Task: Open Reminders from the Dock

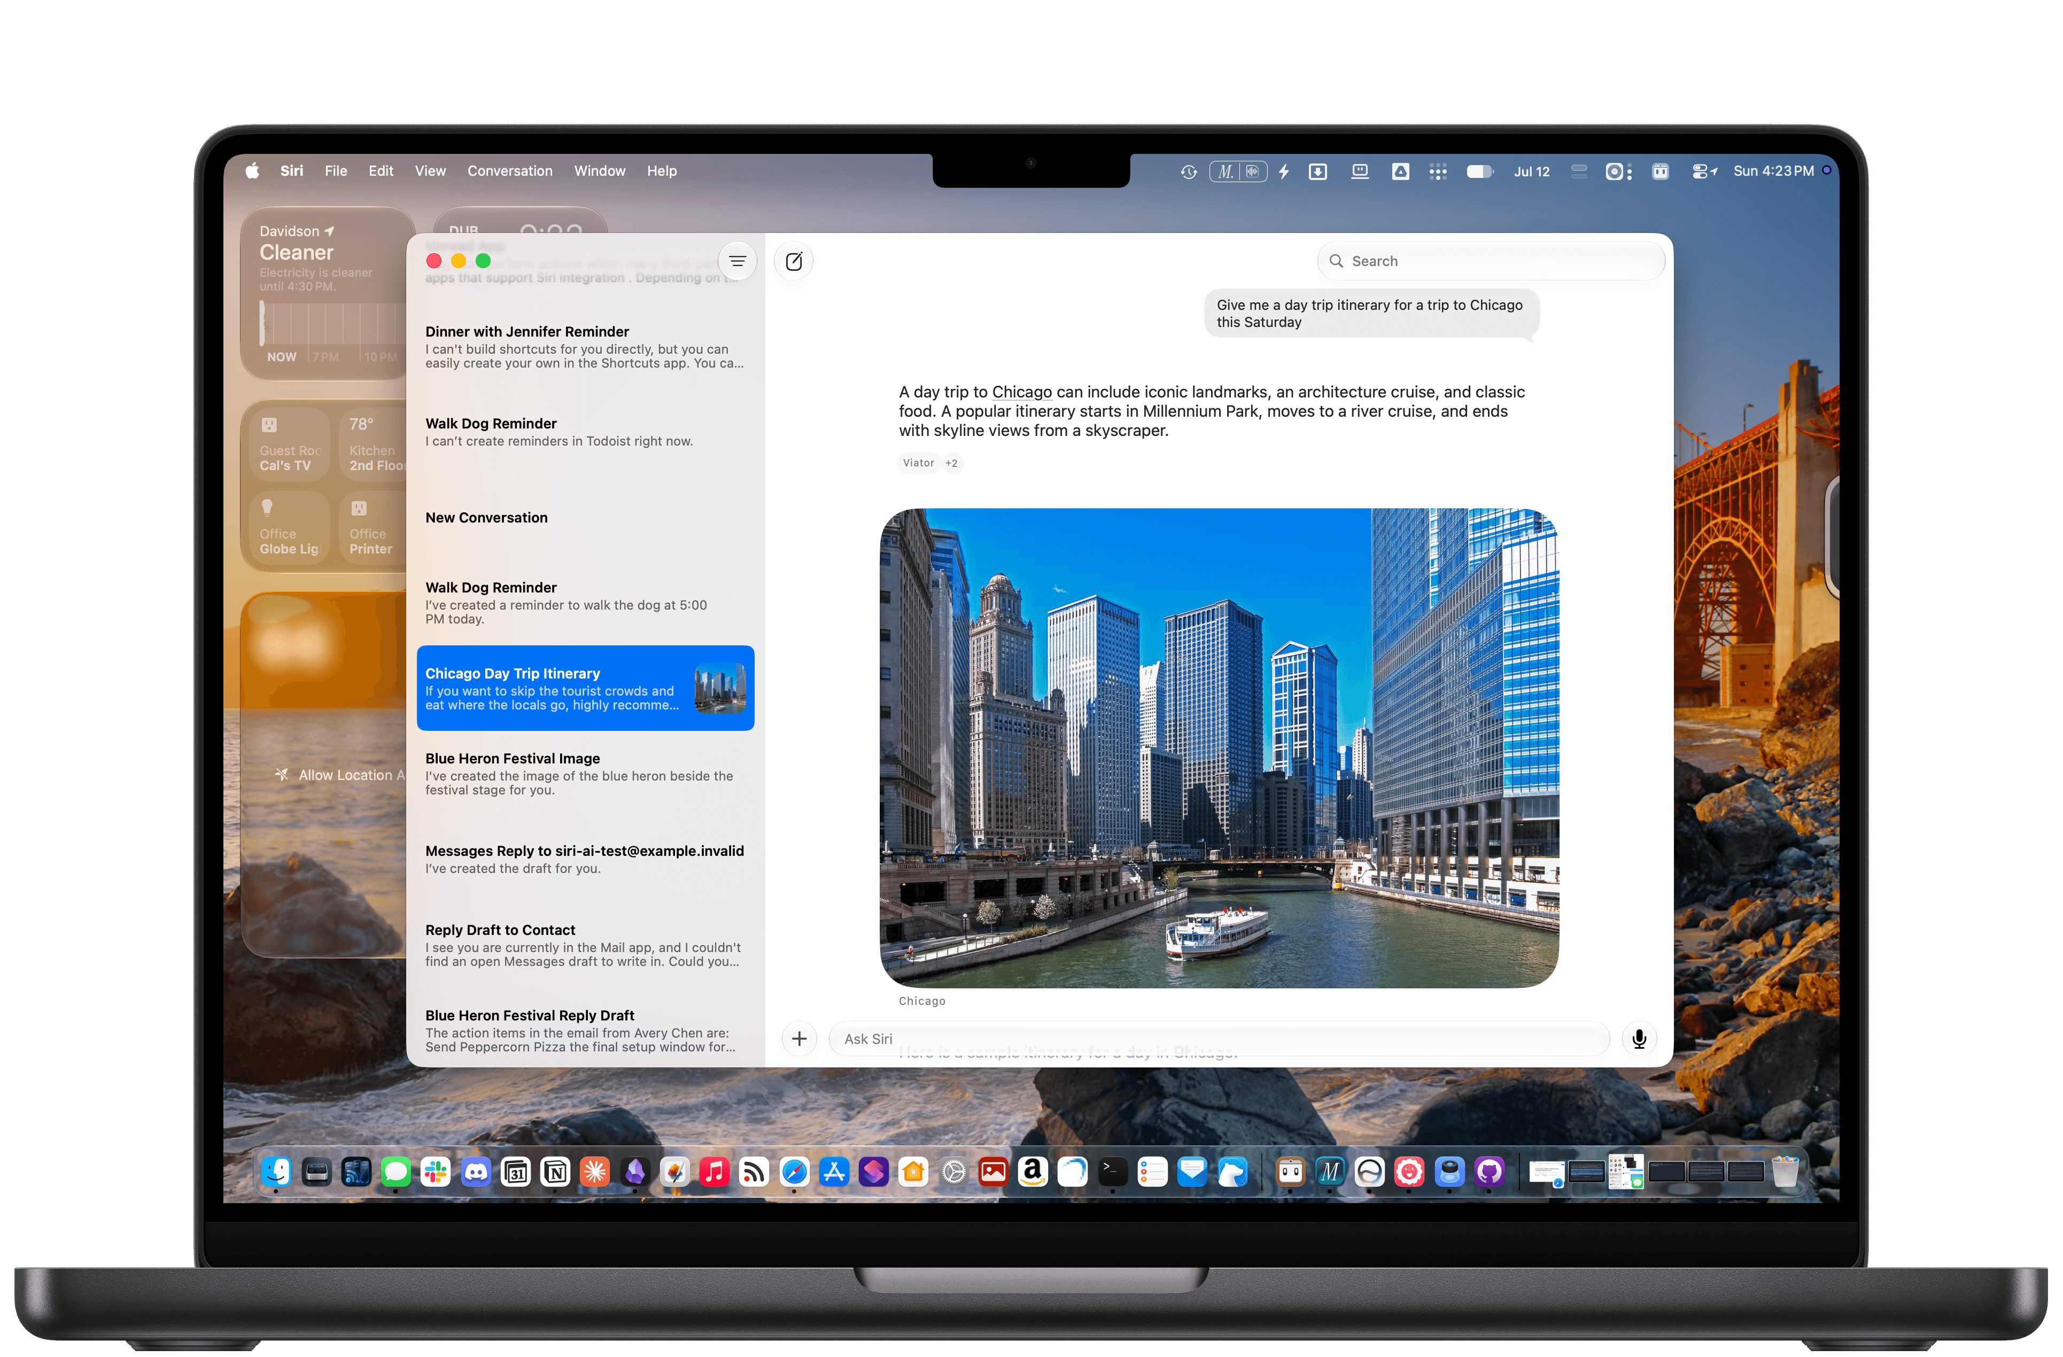Action: tap(1152, 1173)
